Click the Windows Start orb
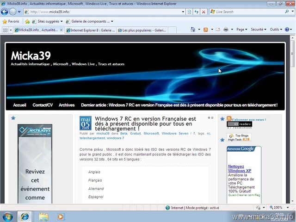296x222 pixels. pyautogui.click(x=8, y=216)
